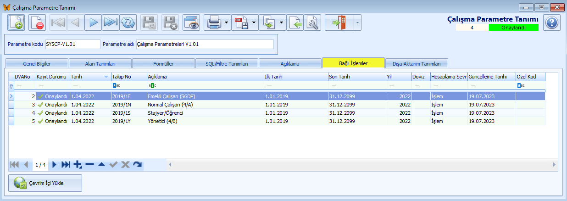Switch to the Genel Bilgiler tab
Image resolution: width=567 pixels, height=201 pixels.
[37, 64]
